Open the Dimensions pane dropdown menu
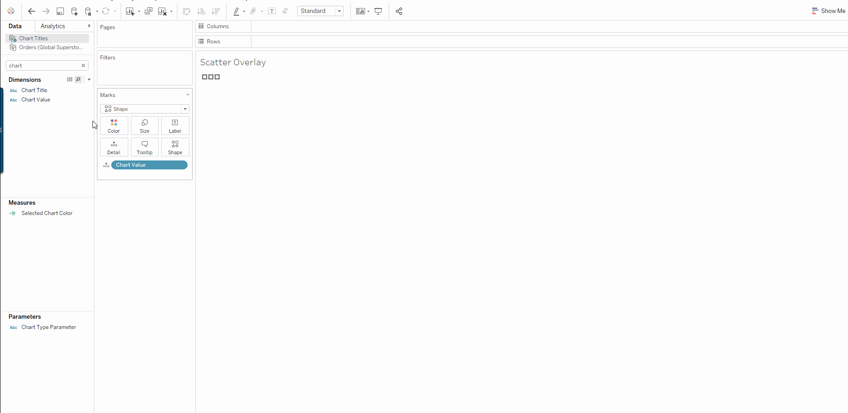848x413 pixels. pos(89,80)
